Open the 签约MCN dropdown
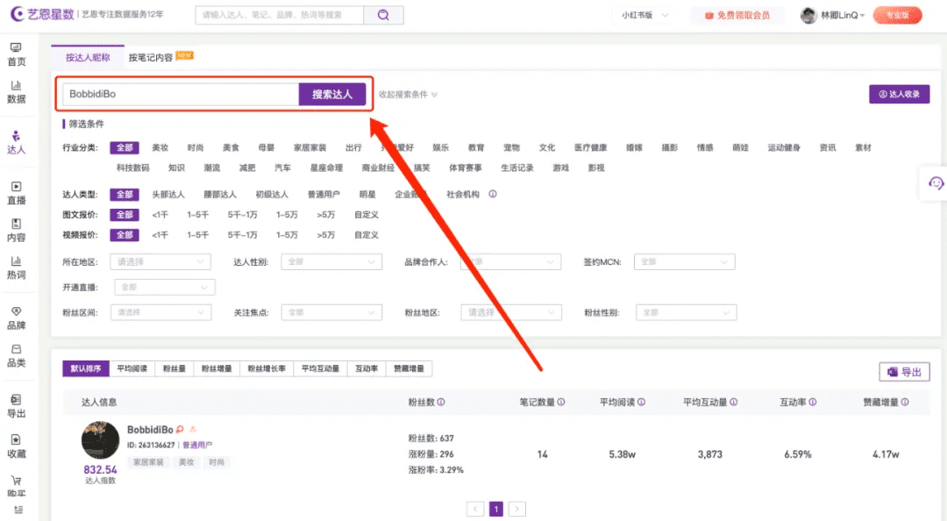The height and width of the screenshot is (521, 947). tap(684, 261)
